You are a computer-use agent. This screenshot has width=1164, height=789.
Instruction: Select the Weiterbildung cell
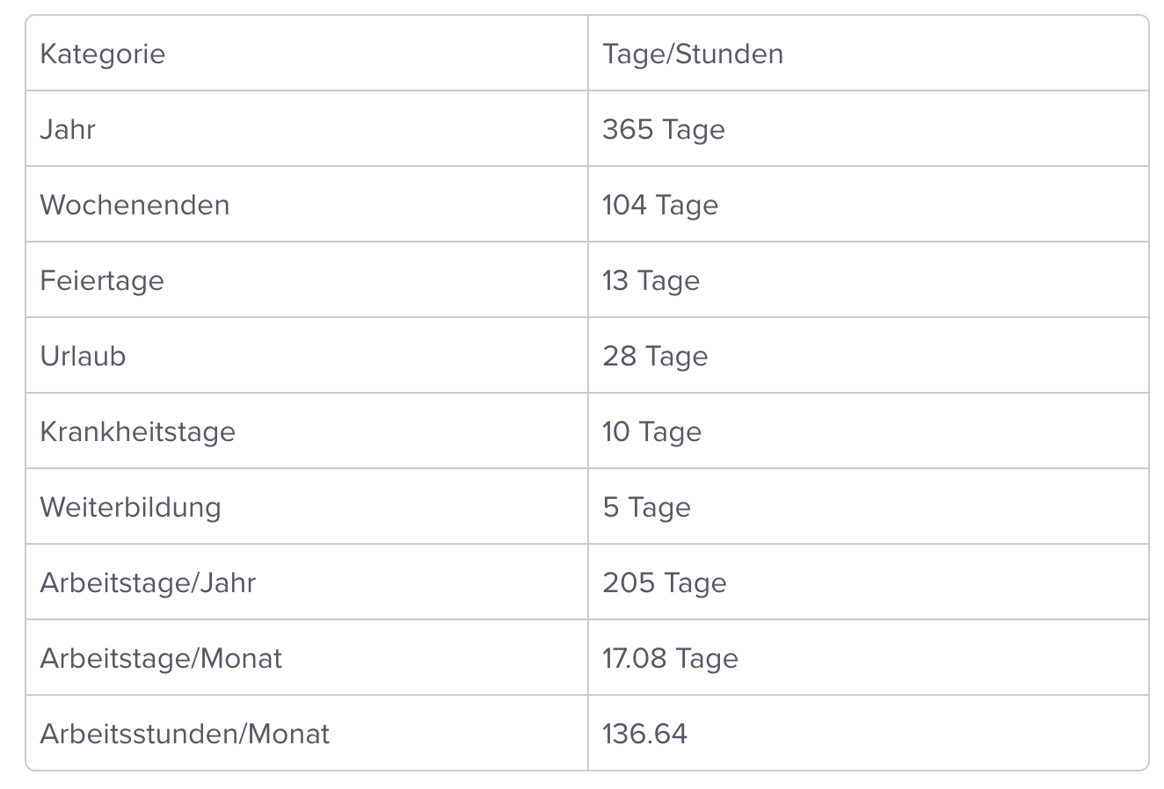point(130,507)
